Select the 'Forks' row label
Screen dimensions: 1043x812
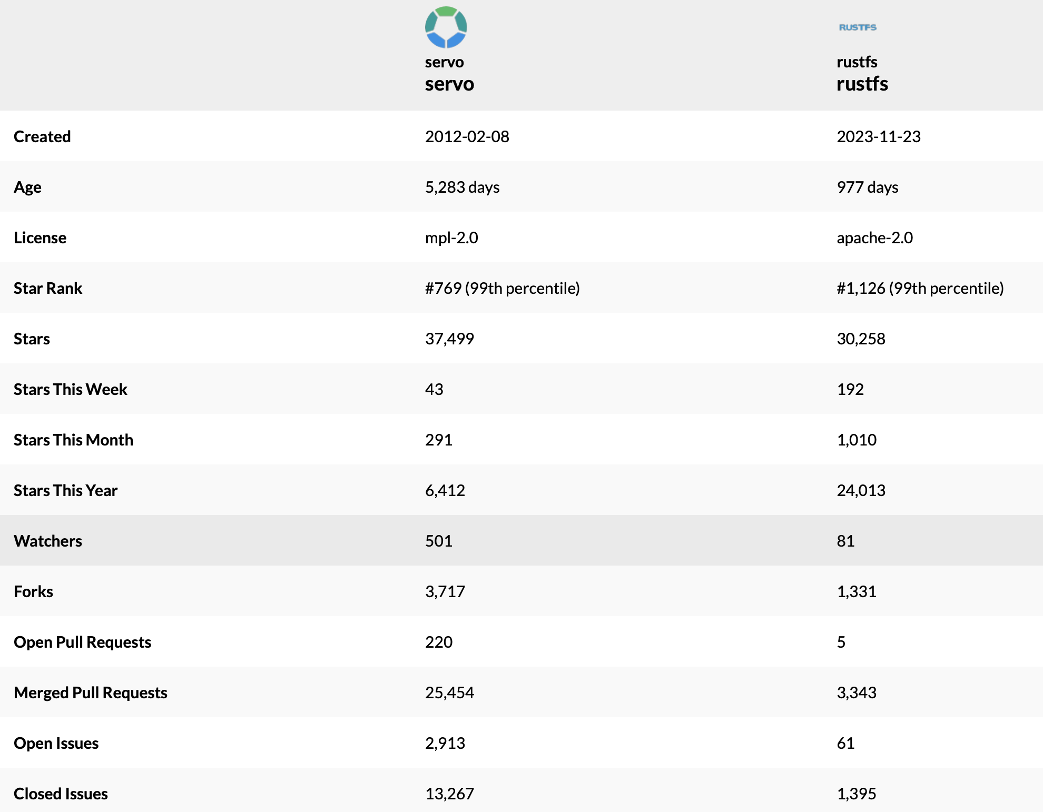(x=33, y=591)
